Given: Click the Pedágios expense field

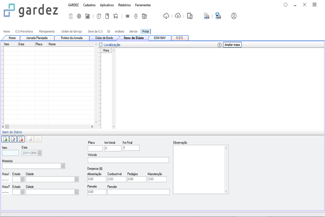Looking at the screenshot, I should [x=137, y=179].
